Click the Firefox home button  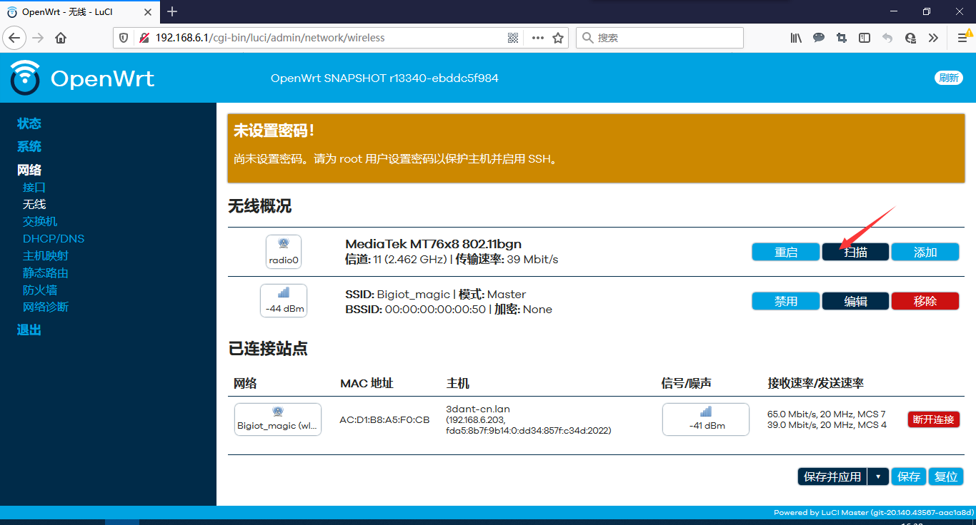click(x=61, y=38)
